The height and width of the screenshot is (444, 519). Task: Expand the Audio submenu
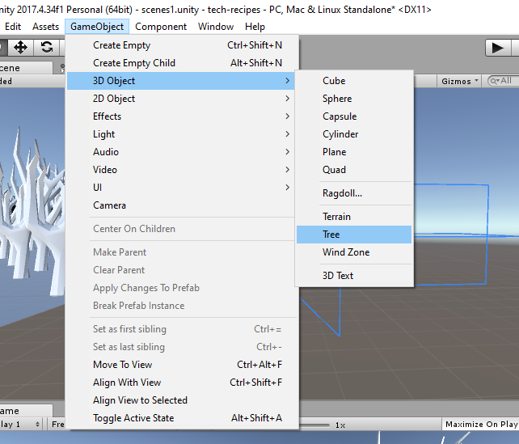coord(181,152)
